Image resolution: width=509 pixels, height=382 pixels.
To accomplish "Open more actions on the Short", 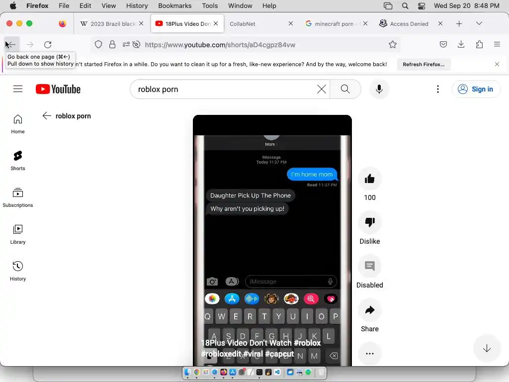I will [369, 354].
